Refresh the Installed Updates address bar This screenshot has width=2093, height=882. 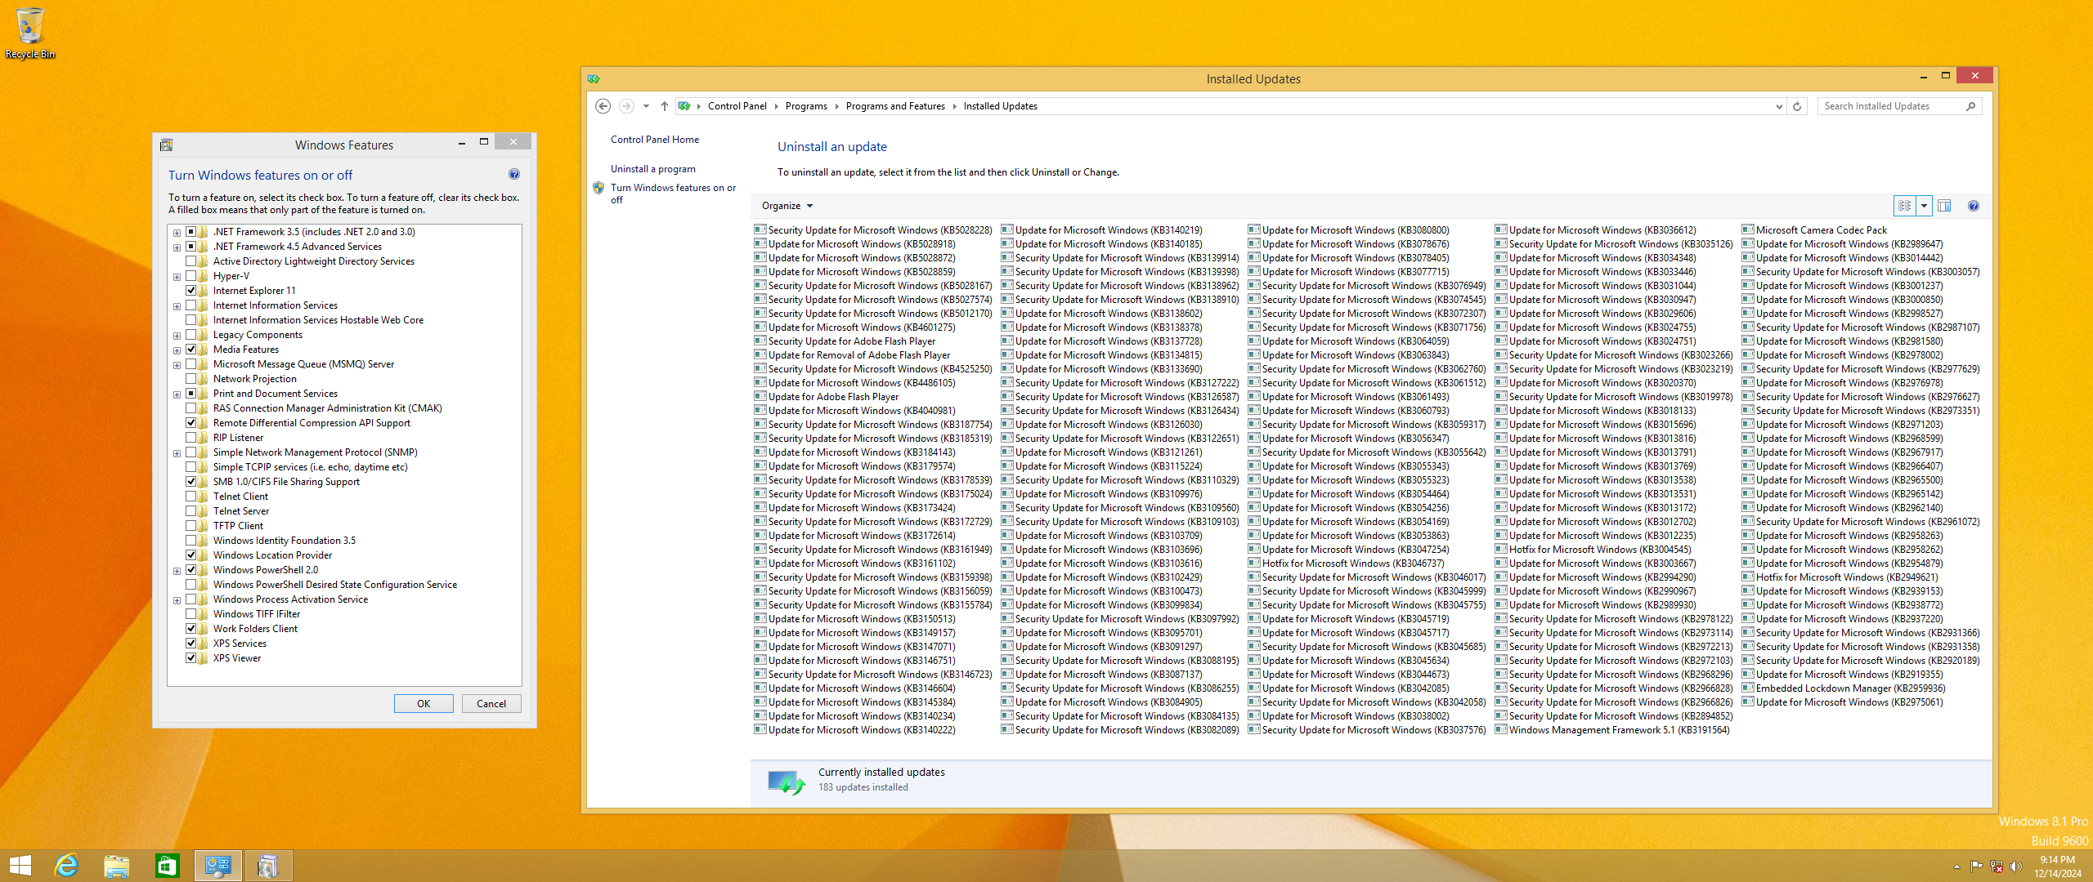pyautogui.click(x=1797, y=106)
